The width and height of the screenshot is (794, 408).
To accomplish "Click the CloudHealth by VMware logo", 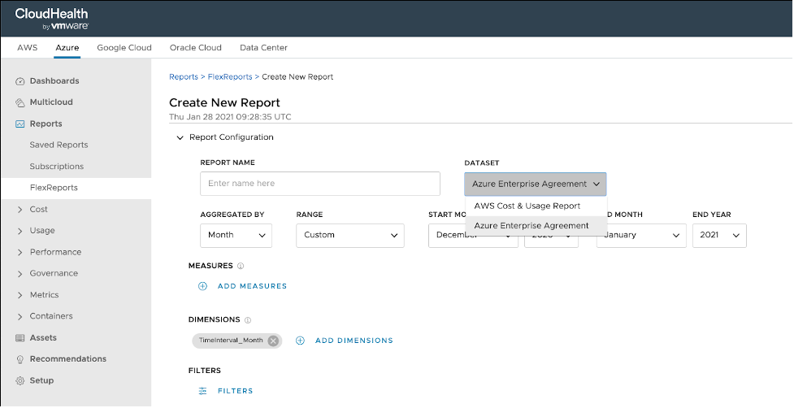I will click(x=51, y=19).
